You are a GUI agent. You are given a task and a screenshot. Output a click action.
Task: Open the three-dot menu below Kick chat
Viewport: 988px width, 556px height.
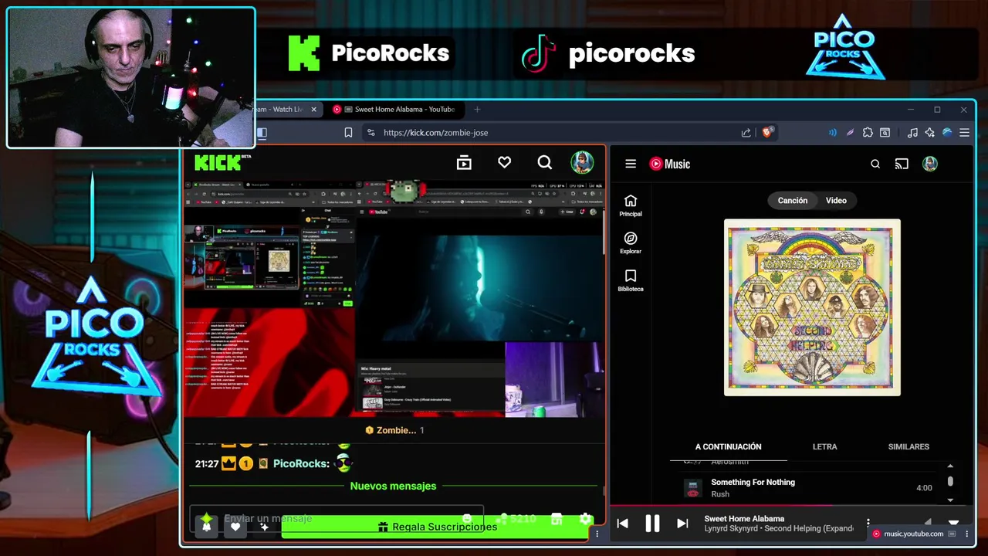click(x=597, y=534)
